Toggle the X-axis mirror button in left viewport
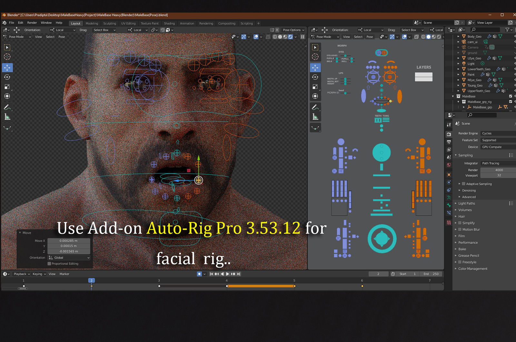 (x=277, y=30)
